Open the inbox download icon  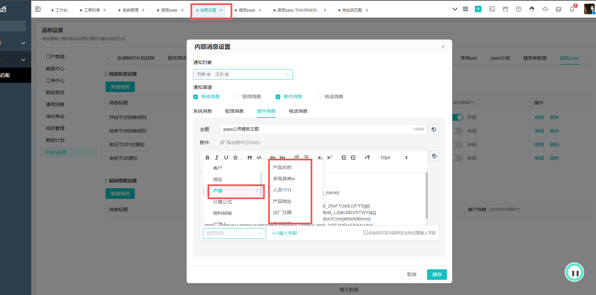tap(558, 9)
